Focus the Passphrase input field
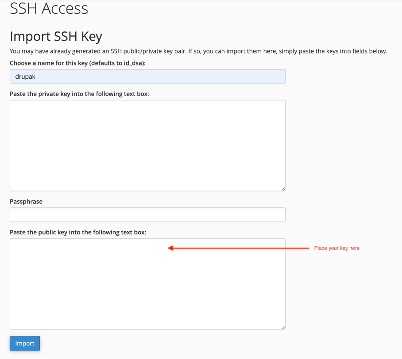This screenshot has width=402, height=359. point(147,215)
